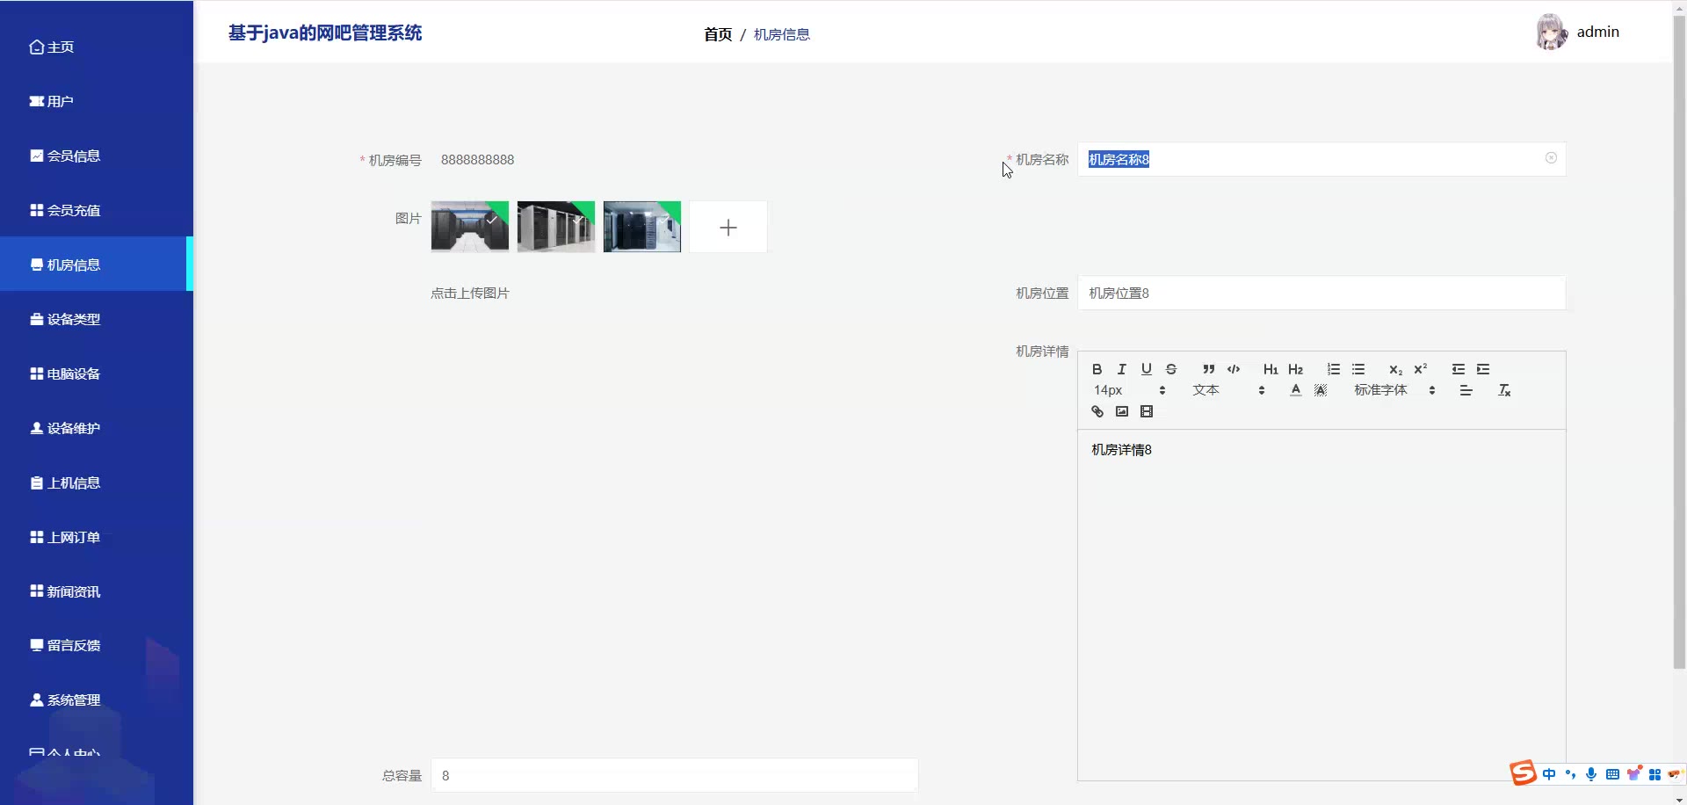The height and width of the screenshot is (805, 1687).
Task: Apply Heading 1 style
Action: [1271, 369]
